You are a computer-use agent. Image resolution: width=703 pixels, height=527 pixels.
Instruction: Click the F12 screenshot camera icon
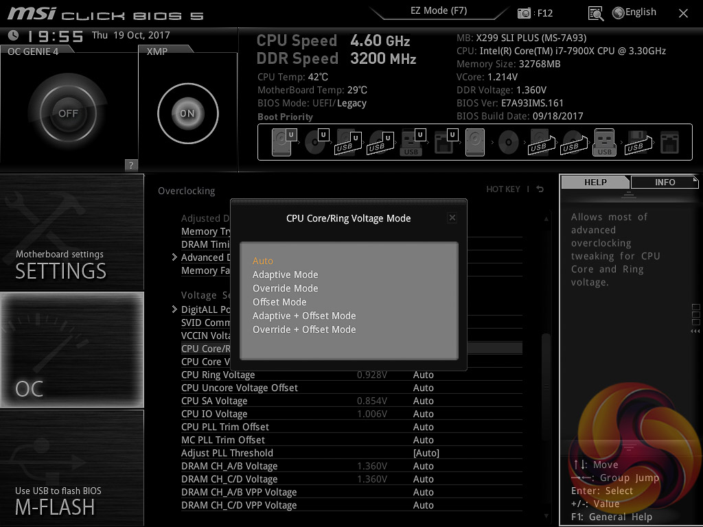click(x=524, y=13)
